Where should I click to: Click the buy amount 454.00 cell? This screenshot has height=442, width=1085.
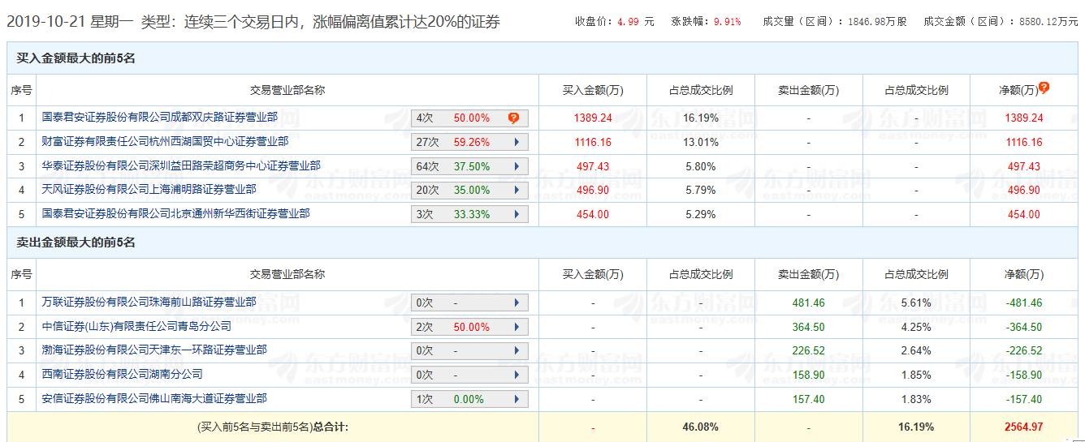tap(593, 214)
